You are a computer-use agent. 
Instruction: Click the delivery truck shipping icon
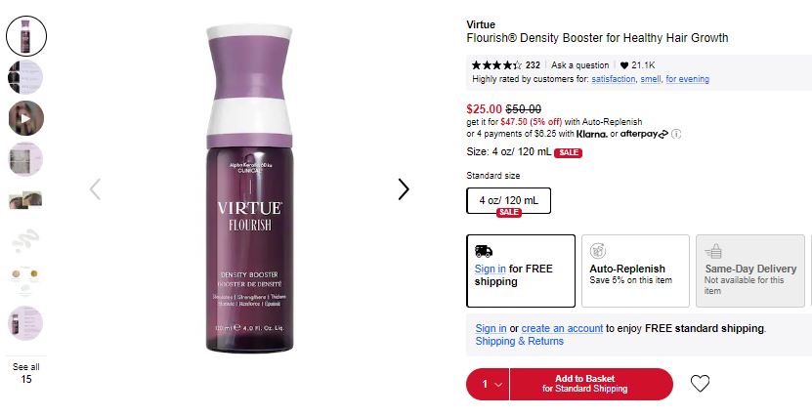click(483, 251)
